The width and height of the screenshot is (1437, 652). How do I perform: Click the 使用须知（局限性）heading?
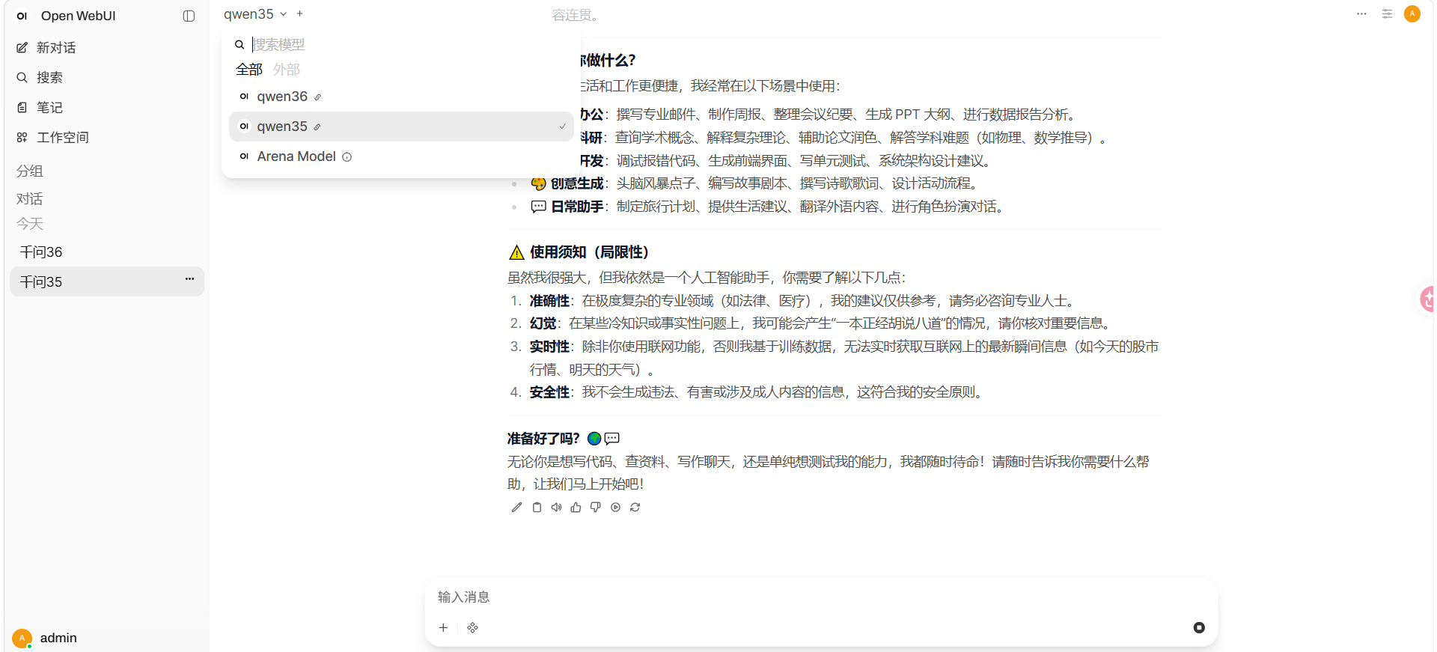(589, 252)
